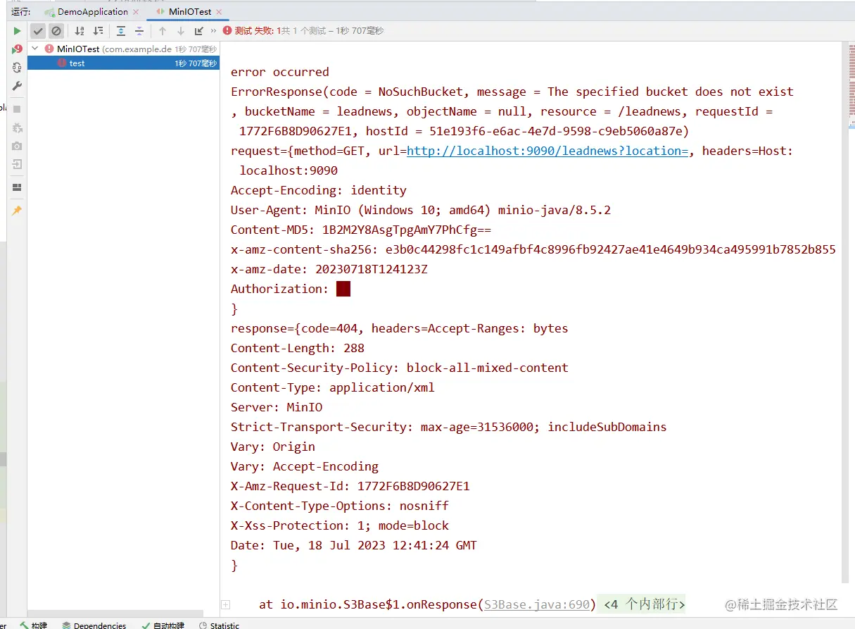855x629 pixels.
Task: Select the failed 'test' method row
Action: click(x=123, y=63)
